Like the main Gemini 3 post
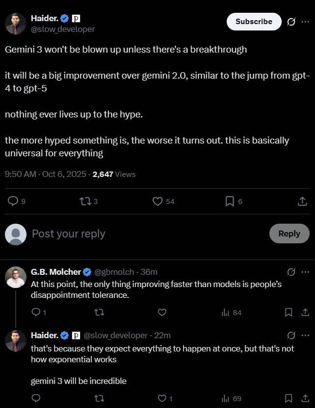Image resolution: width=315 pixels, height=408 pixels. coord(157,201)
